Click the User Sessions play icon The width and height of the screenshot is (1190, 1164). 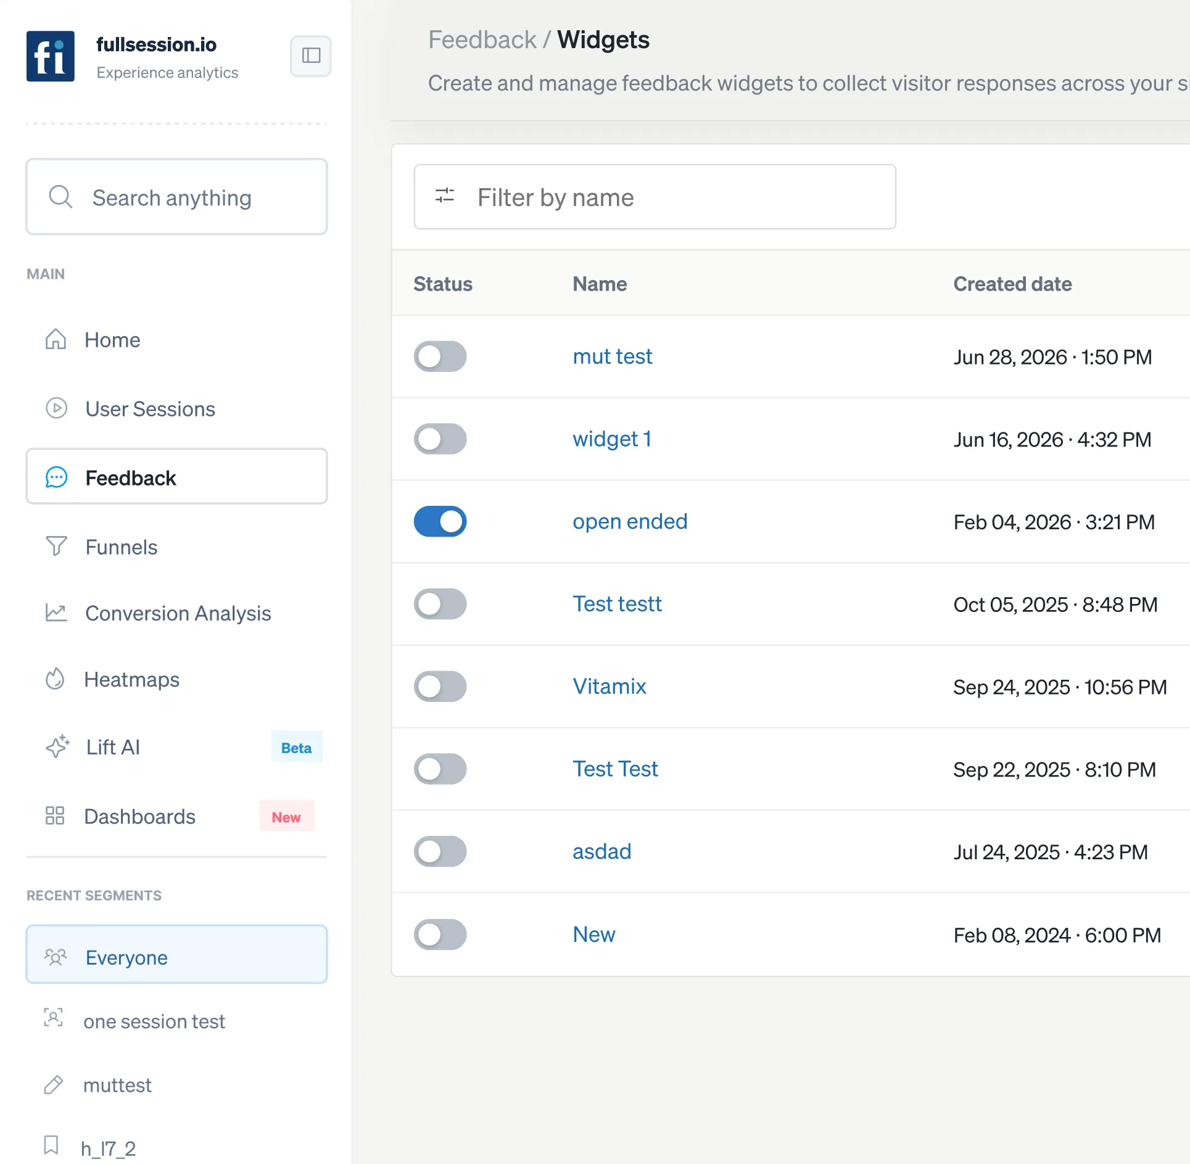[x=56, y=408]
